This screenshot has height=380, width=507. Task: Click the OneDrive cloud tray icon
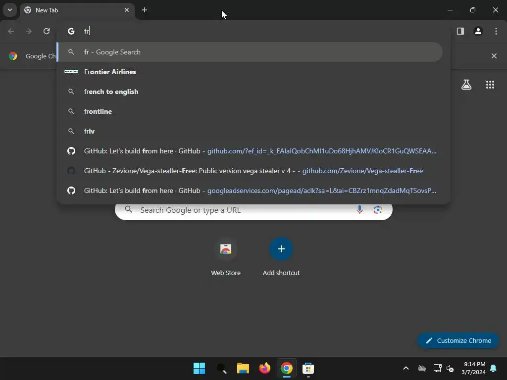[x=422, y=368]
